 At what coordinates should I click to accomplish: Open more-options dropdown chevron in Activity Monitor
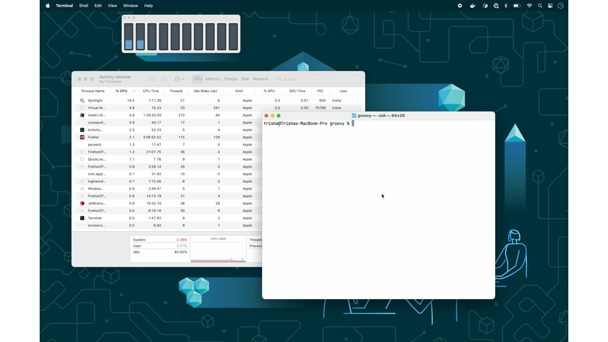point(183,79)
